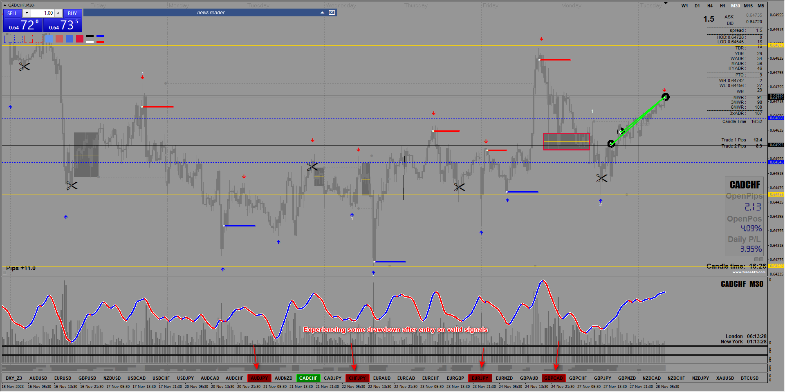Select the dashed red rectangle drawing tool

pos(39,39)
